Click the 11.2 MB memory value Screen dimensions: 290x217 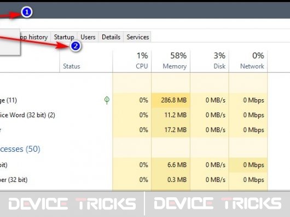[x=175, y=115]
